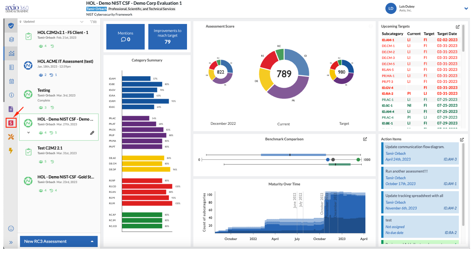Select HOL ACME IT Assessment (test) item
The width and height of the screenshot is (472, 253).
click(59, 68)
